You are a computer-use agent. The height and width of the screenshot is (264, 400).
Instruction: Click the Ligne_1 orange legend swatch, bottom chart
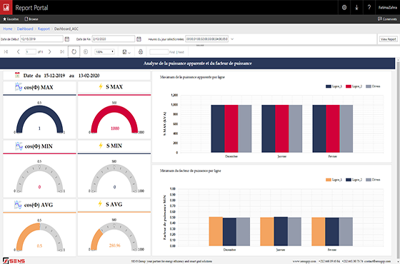pyautogui.click(x=329, y=180)
